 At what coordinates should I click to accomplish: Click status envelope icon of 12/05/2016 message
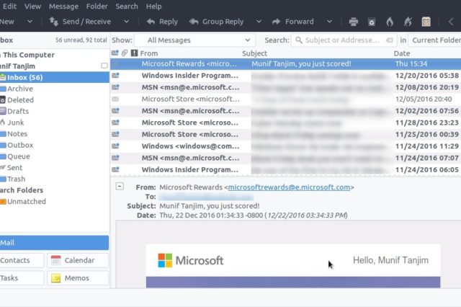coord(115,99)
